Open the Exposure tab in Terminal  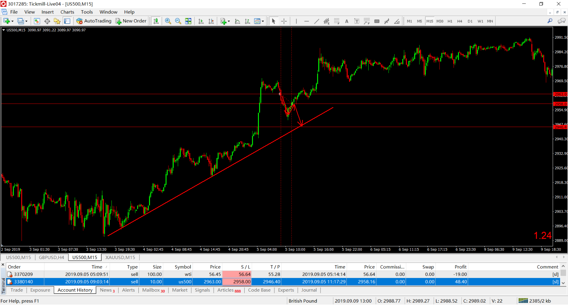pos(40,290)
